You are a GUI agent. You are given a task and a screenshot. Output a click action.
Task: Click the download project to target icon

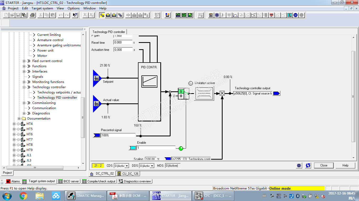(x=108, y=15)
